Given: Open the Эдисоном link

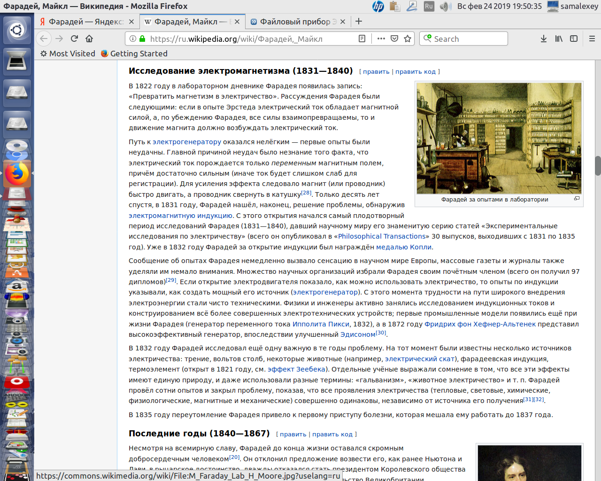Looking at the screenshot, I should tap(358, 334).
